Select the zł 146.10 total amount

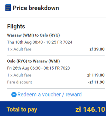tap(90, 110)
